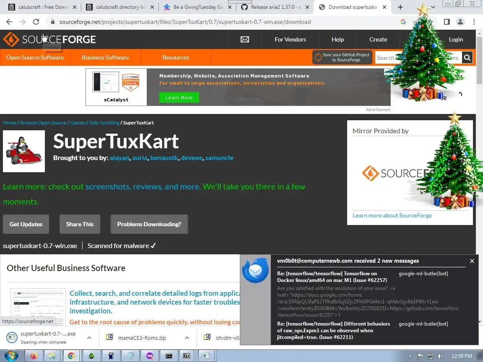Click the page vertical scrollbar thumb
Image resolution: width=483 pixels, height=362 pixels.
pyautogui.click(x=479, y=60)
